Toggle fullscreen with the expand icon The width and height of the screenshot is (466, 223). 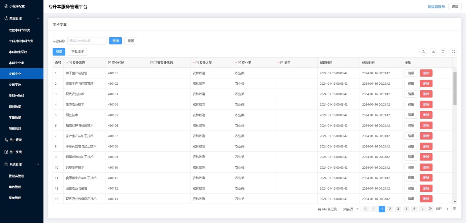pos(453,52)
